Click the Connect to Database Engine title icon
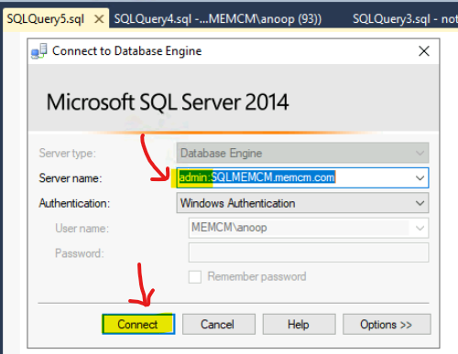 click(x=39, y=51)
